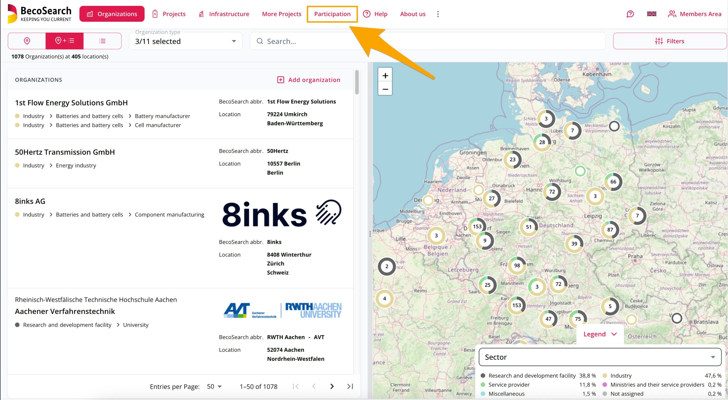
Task: Open the Infrastructure tab
Action: click(x=224, y=14)
